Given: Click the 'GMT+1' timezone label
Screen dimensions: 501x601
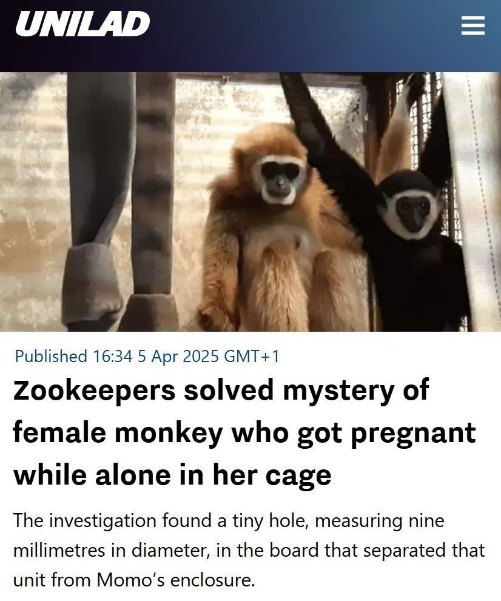Looking at the screenshot, I should click(x=252, y=356).
